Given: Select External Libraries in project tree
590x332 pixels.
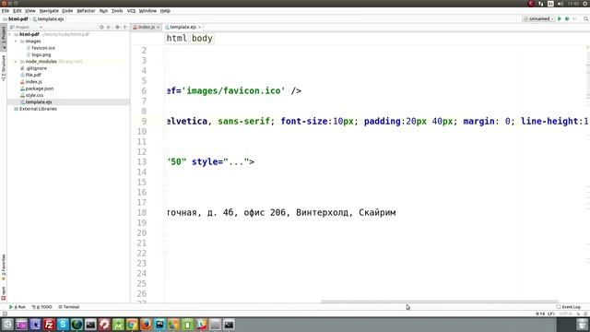Looking at the screenshot, I should tap(38, 109).
